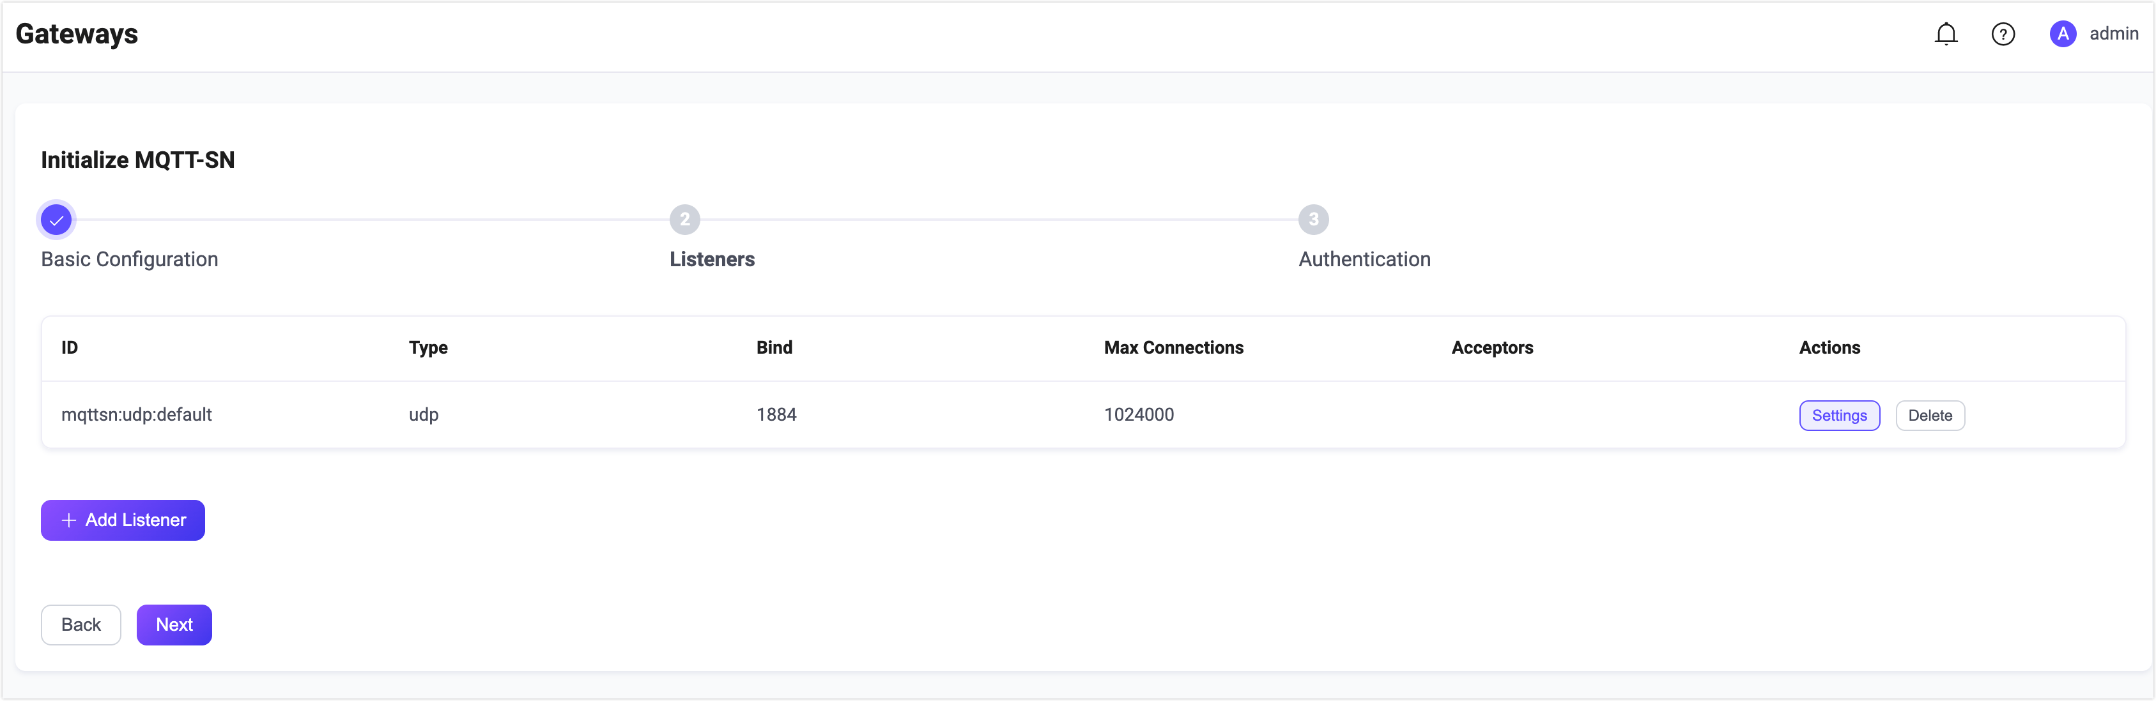Click step 2 circle for Listeners
The image size is (2156, 701).
[684, 220]
